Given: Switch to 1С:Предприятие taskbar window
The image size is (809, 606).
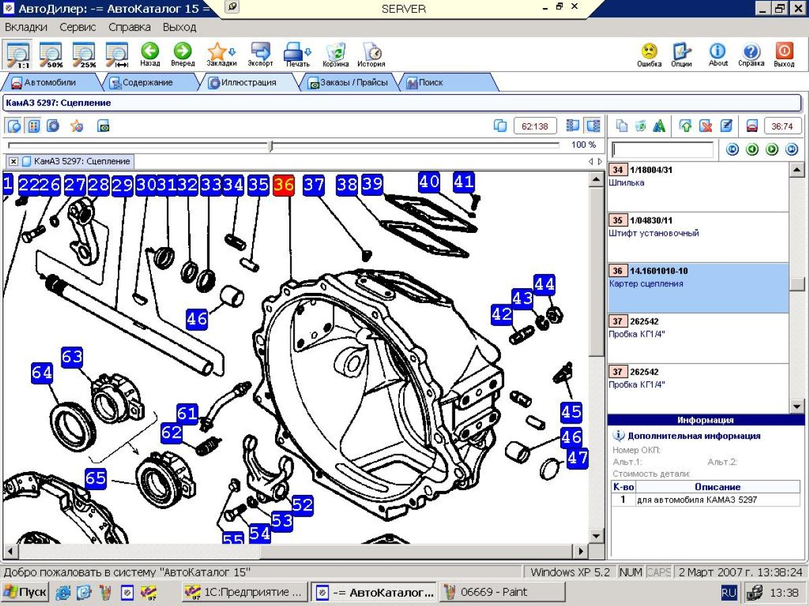Looking at the screenshot, I should click(x=245, y=593).
